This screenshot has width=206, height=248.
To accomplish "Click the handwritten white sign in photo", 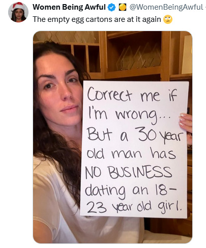I will coord(134,149).
